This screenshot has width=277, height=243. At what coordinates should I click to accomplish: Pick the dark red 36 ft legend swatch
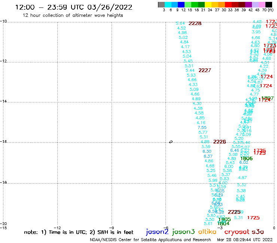point(235,4)
